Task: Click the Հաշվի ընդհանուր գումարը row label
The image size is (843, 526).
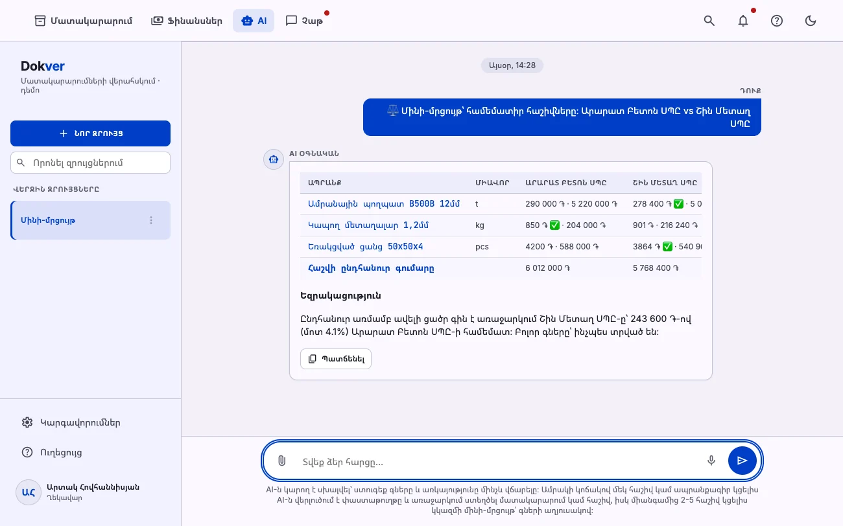Action: (371, 268)
